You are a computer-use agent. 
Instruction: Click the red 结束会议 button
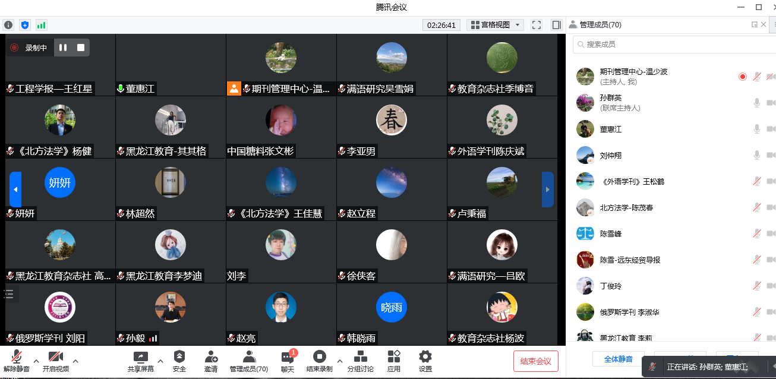tap(536, 361)
